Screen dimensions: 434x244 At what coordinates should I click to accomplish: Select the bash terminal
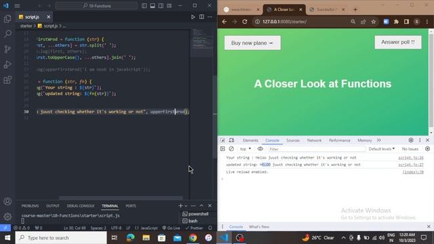(190, 221)
